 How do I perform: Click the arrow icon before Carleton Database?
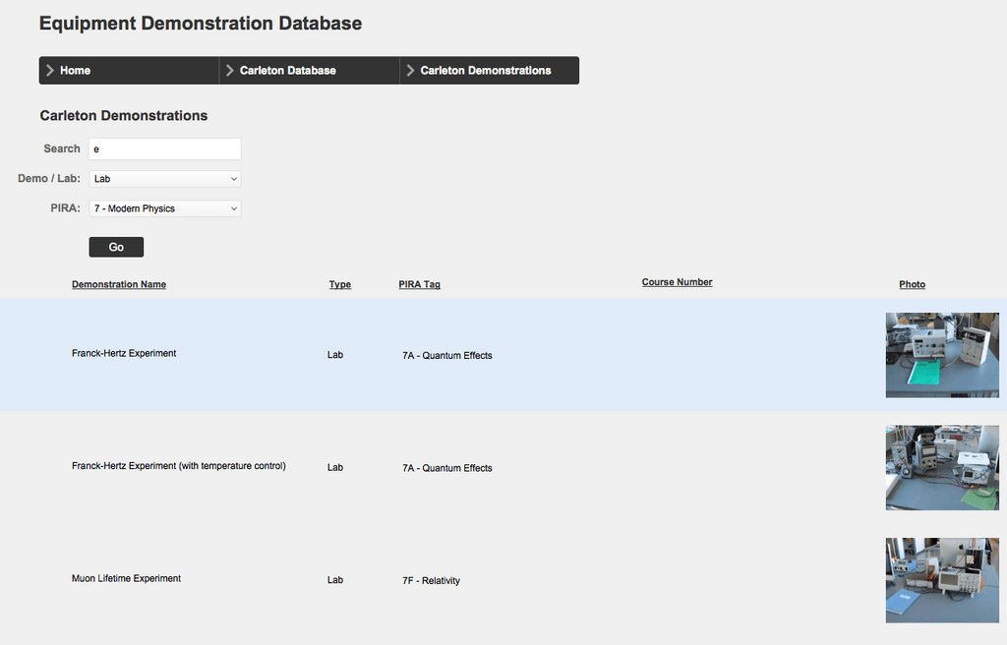(x=229, y=70)
